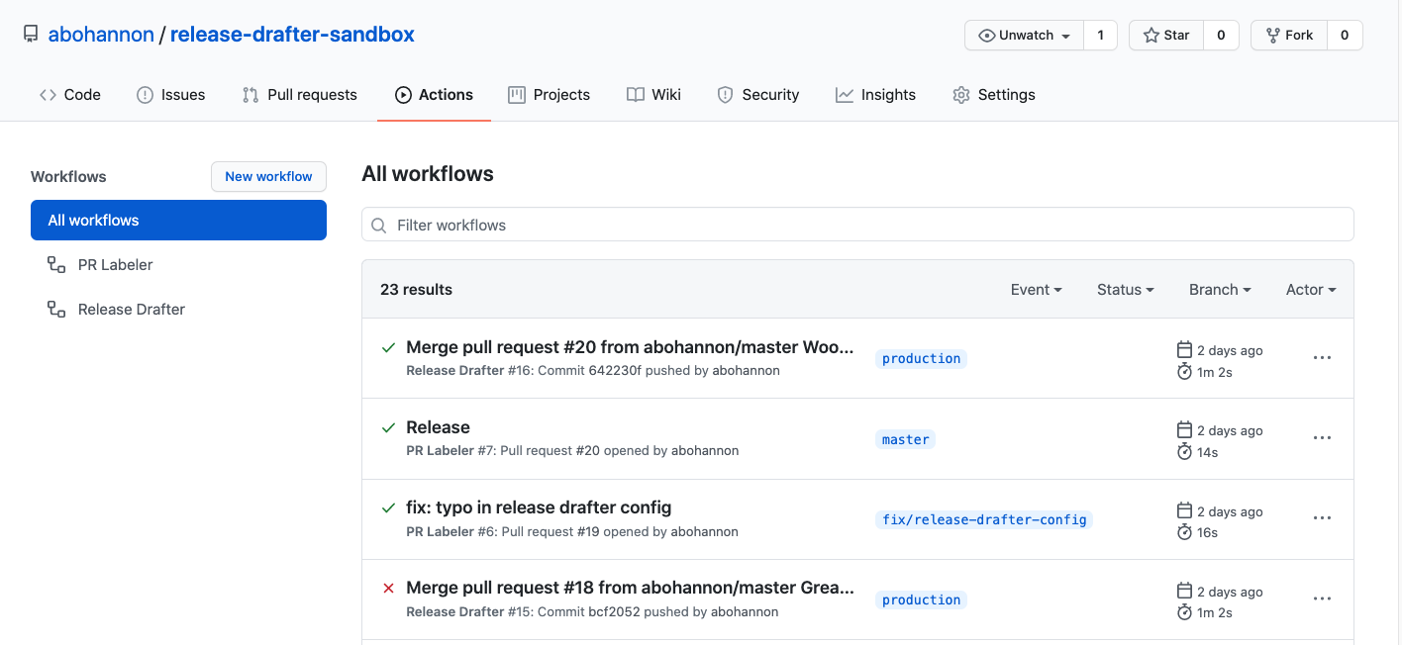This screenshot has width=1402, height=645.
Task: Switch to the Issues tab
Action: pos(170,95)
